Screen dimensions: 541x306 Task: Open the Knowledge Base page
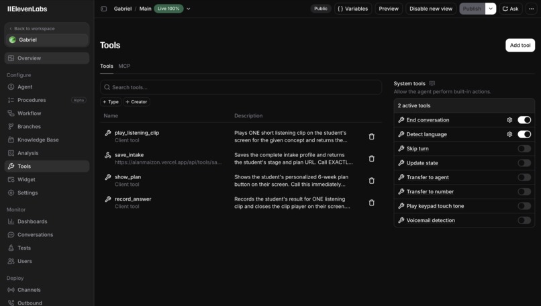[x=47, y=140]
